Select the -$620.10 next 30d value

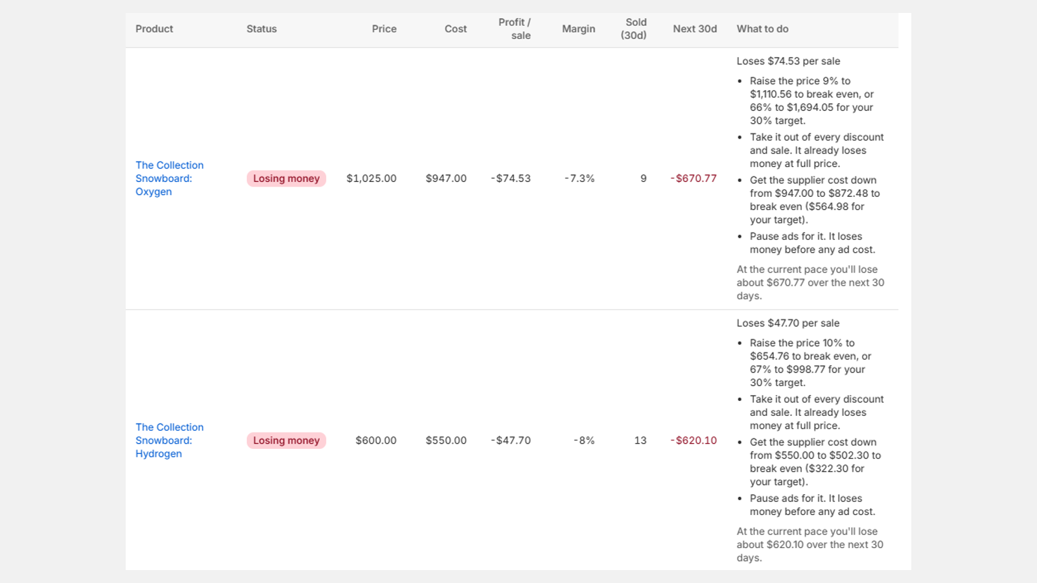(693, 440)
